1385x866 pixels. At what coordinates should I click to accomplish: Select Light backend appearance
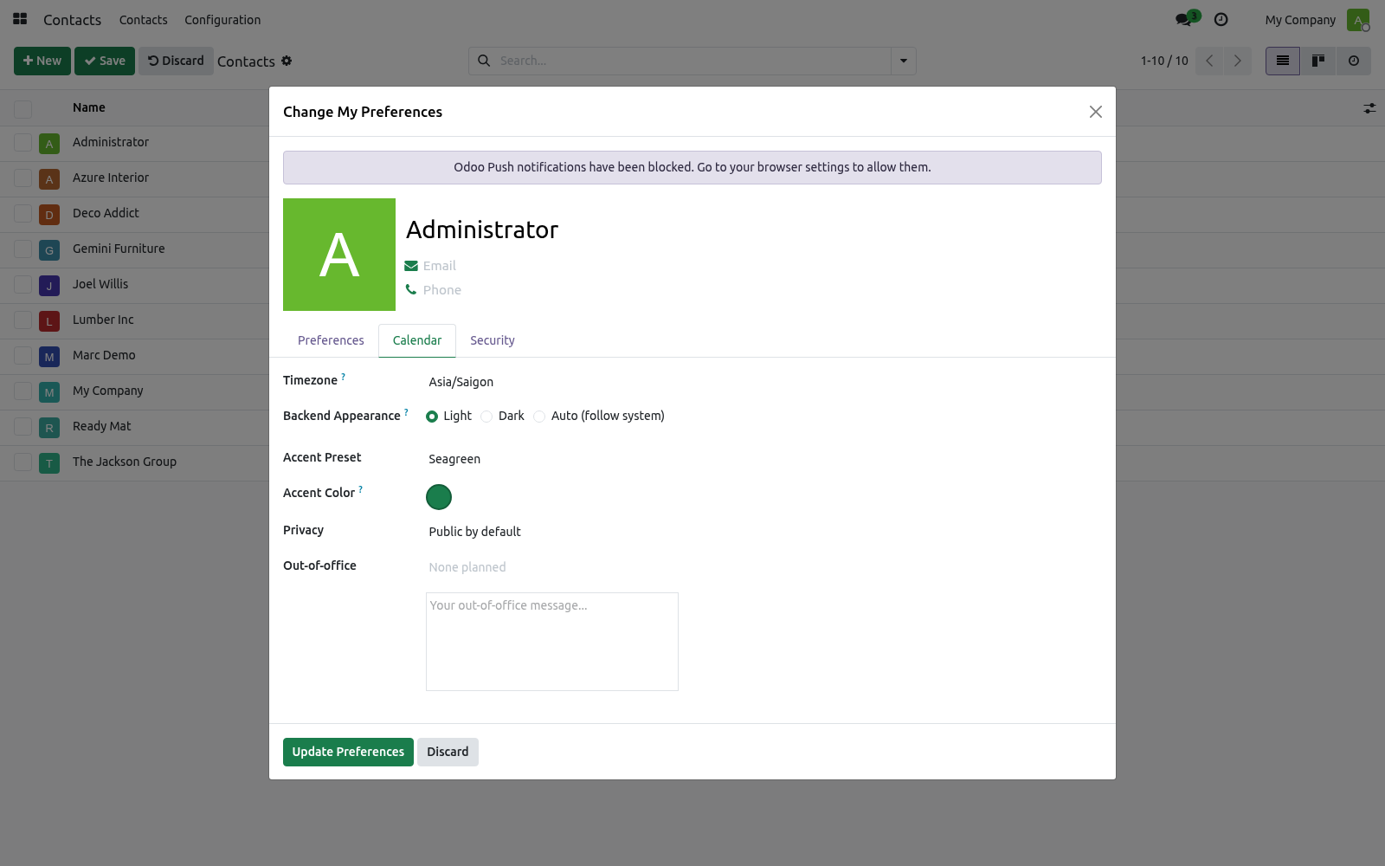coord(432,417)
